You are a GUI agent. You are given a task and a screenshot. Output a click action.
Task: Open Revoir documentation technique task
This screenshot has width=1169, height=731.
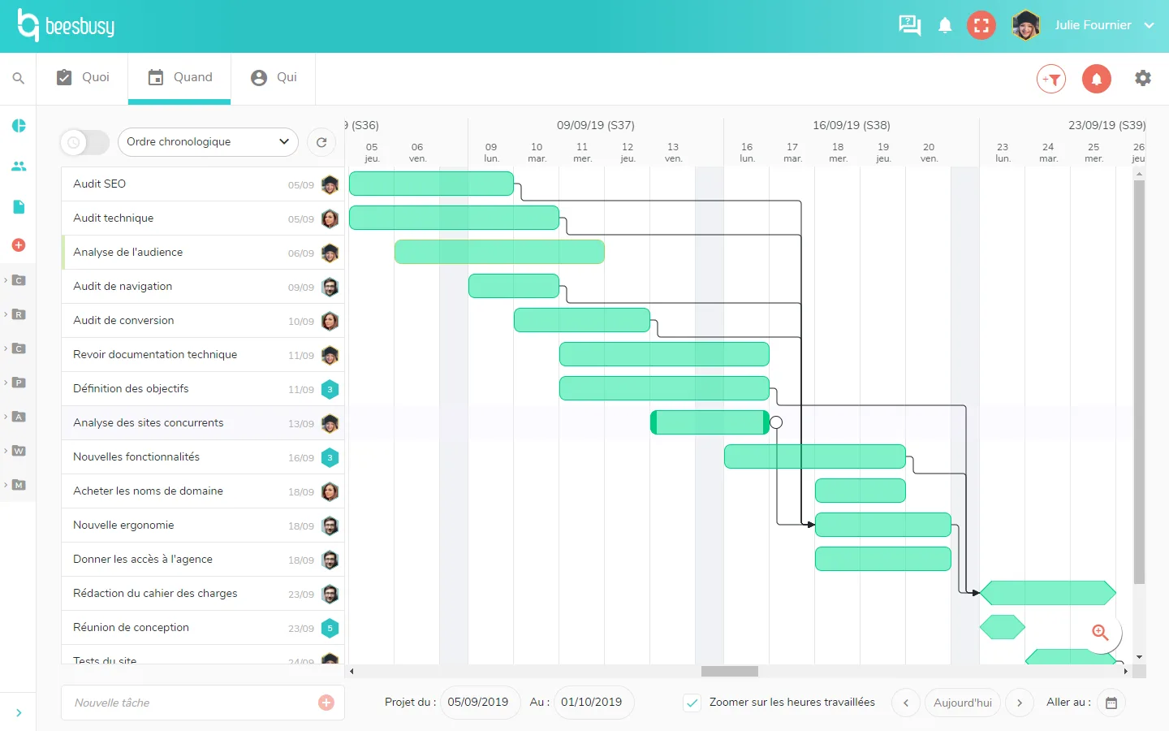tap(202, 355)
